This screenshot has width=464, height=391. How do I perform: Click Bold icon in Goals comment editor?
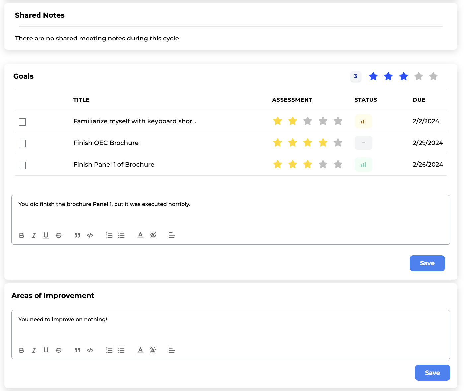click(22, 235)
